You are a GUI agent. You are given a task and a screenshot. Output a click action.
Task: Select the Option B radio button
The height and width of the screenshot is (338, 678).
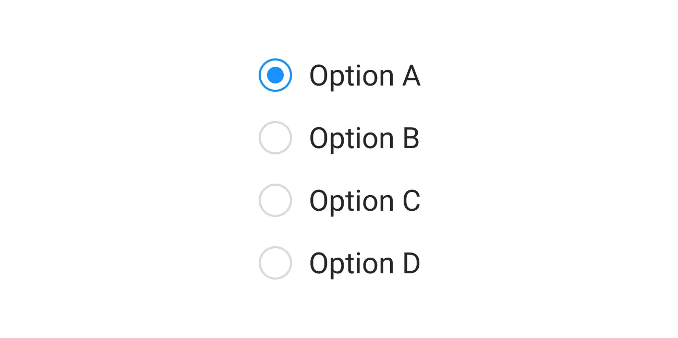[275, 138]
